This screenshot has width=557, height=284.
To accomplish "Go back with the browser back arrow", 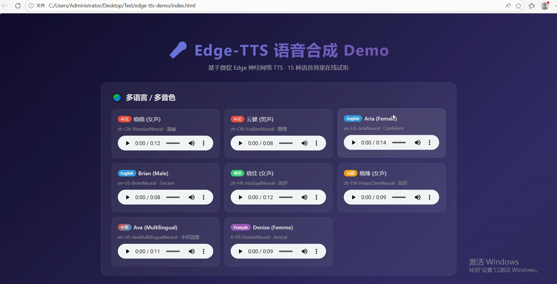I will click(4, 6).
